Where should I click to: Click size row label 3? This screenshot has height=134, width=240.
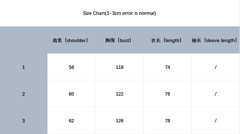tap(23, 121)
